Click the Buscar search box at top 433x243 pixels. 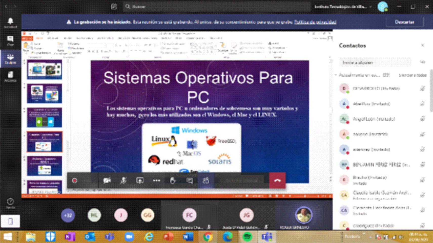tap(217, 7)
